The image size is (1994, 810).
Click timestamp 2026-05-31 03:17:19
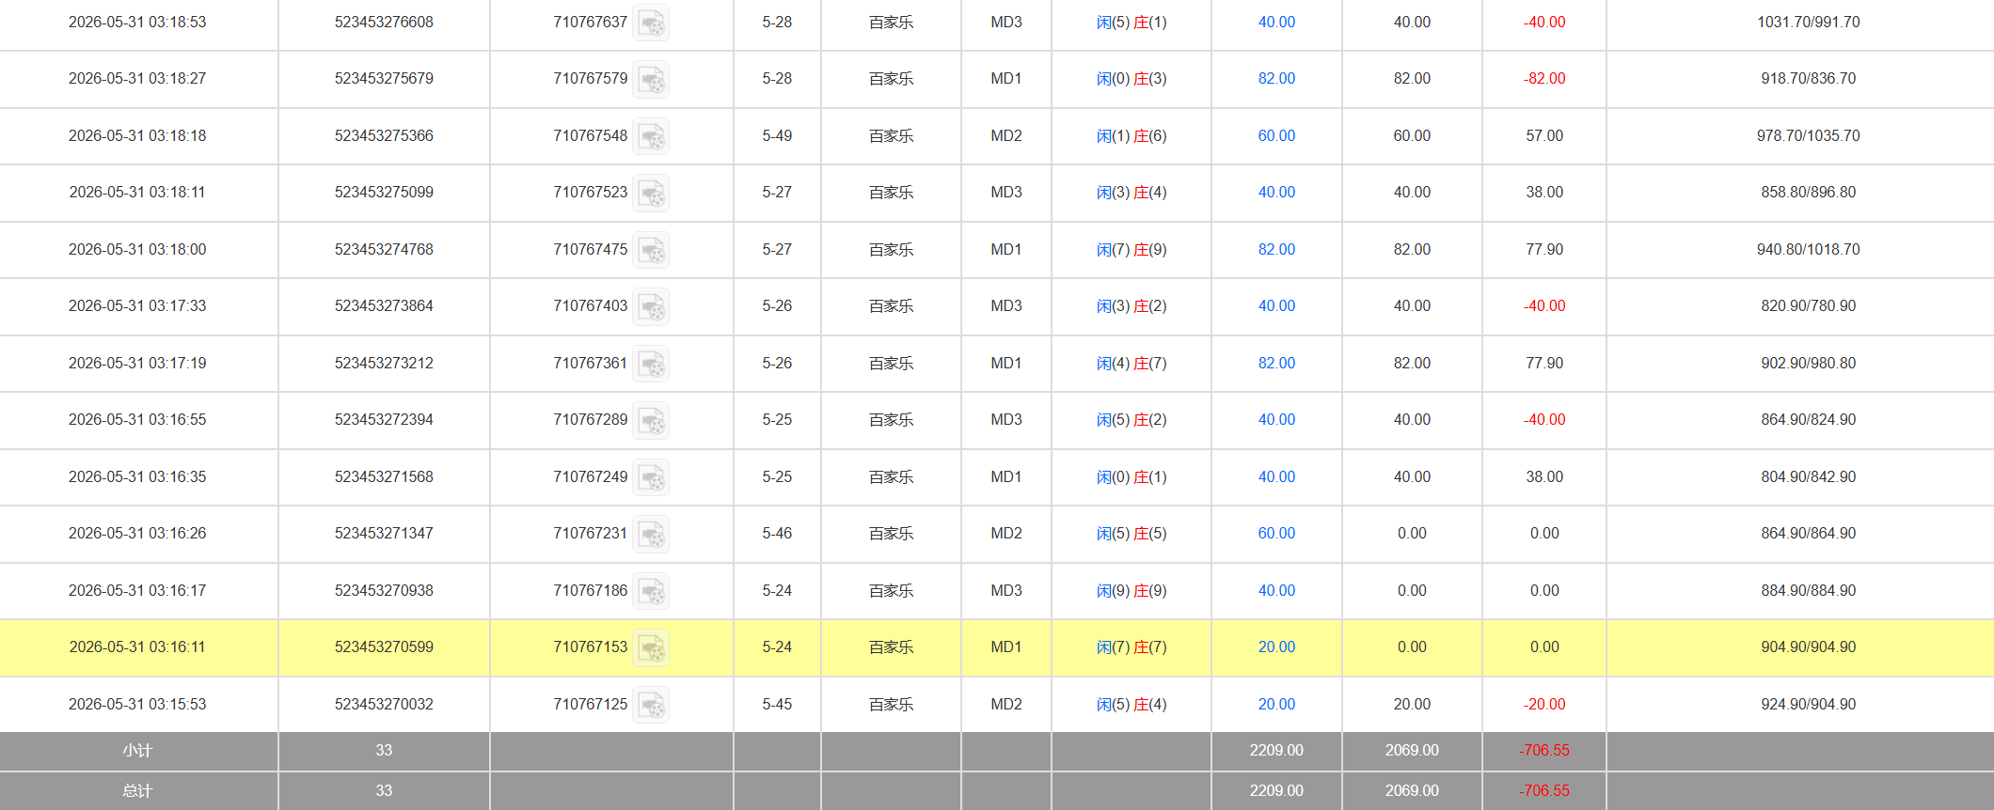click(137, 363)
